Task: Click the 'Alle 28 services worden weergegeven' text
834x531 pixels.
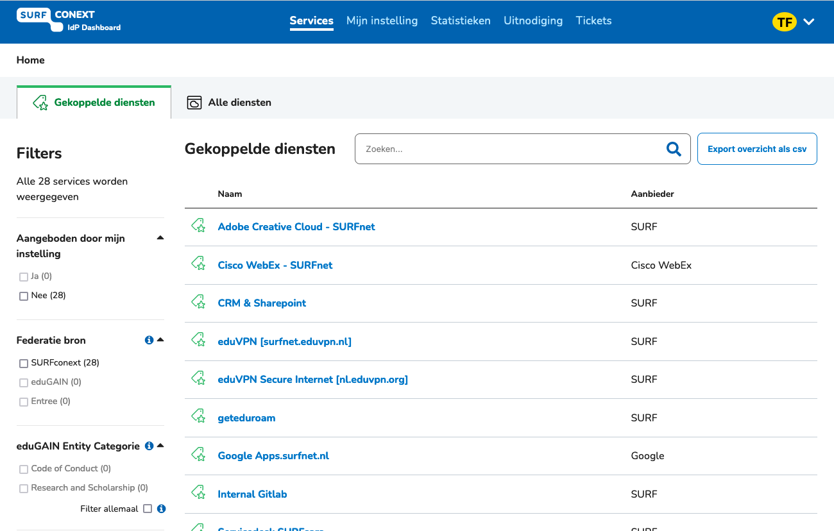Action: [x=72, y=189]
